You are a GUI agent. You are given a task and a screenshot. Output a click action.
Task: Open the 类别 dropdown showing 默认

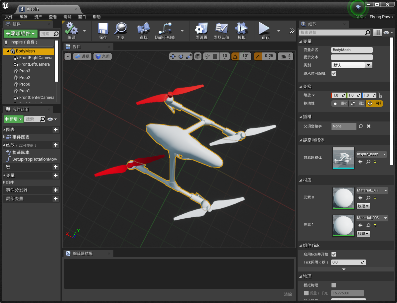click(352, 65)
